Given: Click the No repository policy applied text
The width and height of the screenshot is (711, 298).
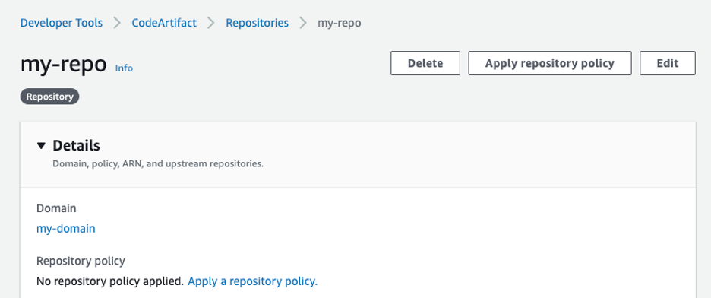Looking at the screenshot, I should click(x=109, y=281).
